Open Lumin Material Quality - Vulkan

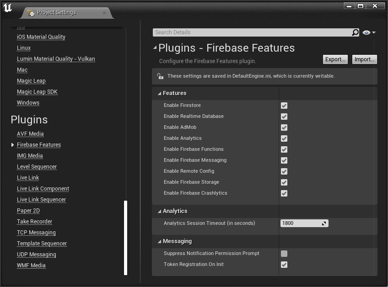(x=56, y=59)
